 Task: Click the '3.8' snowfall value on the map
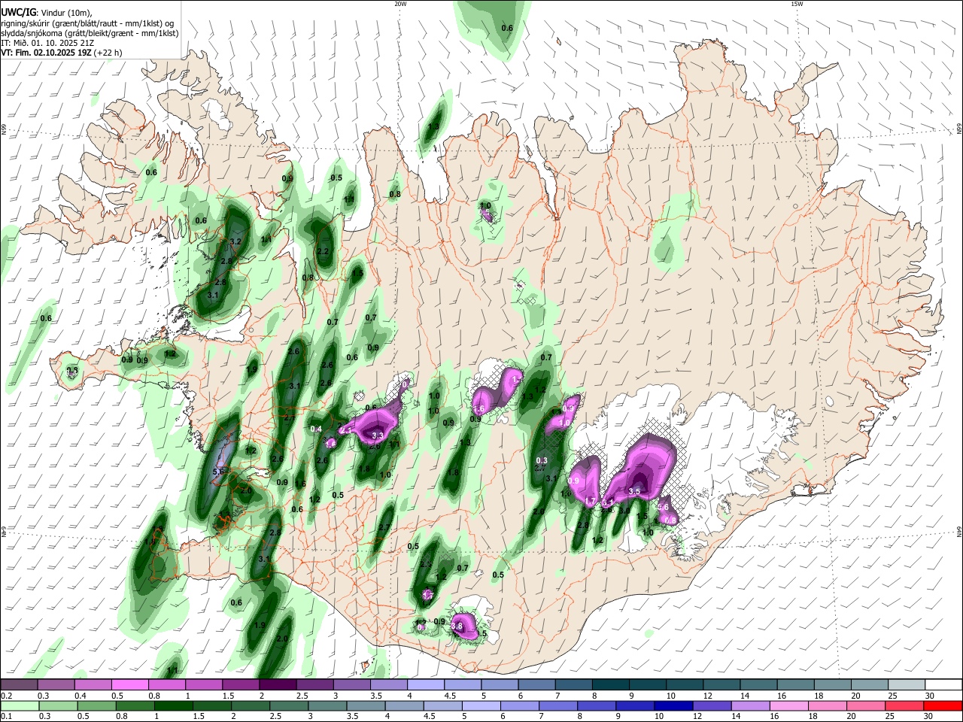point(457,626)
